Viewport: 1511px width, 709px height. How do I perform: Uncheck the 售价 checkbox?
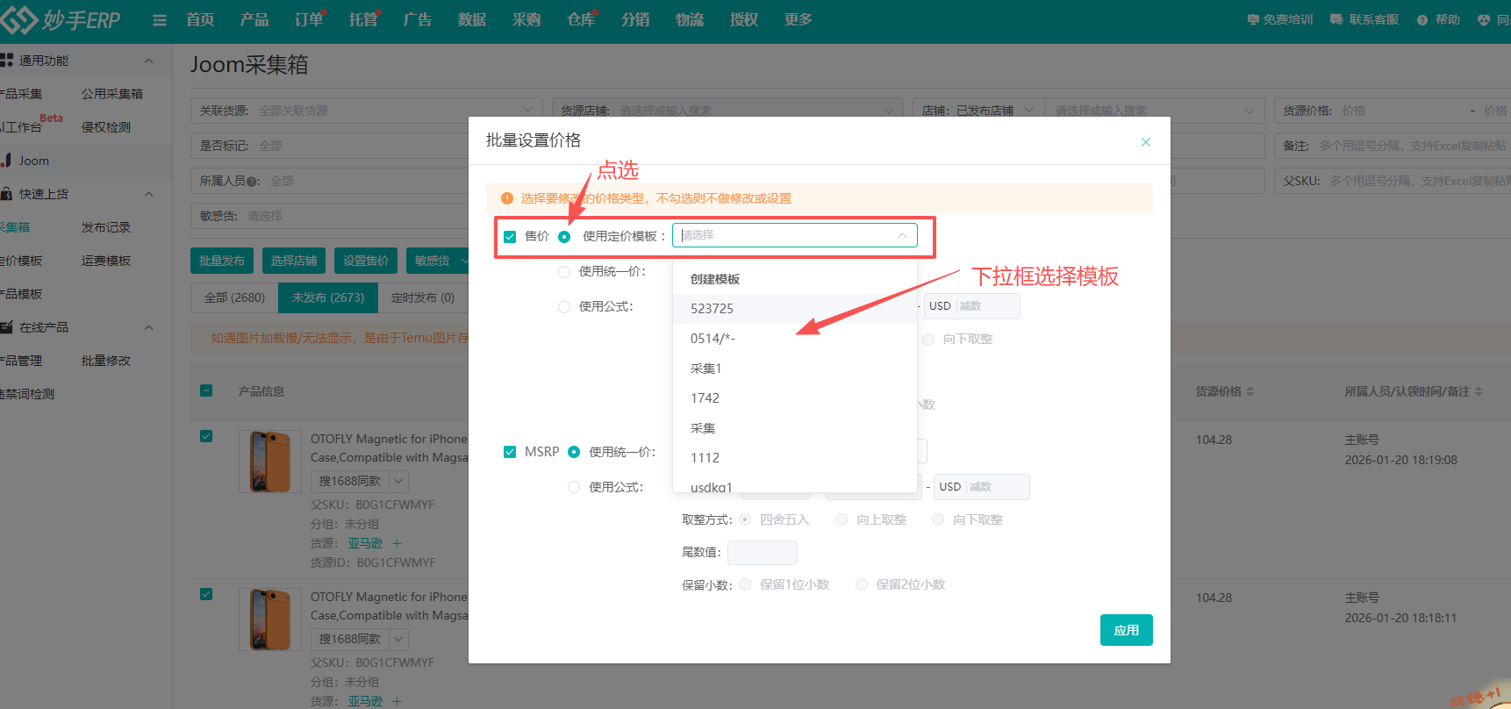(510, 237)
